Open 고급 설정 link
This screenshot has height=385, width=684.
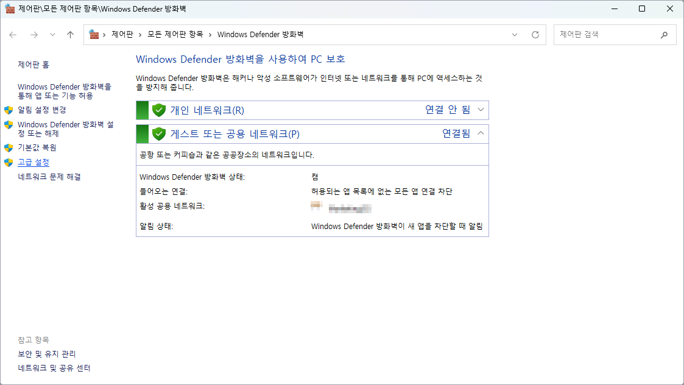(x=33, y=162)
